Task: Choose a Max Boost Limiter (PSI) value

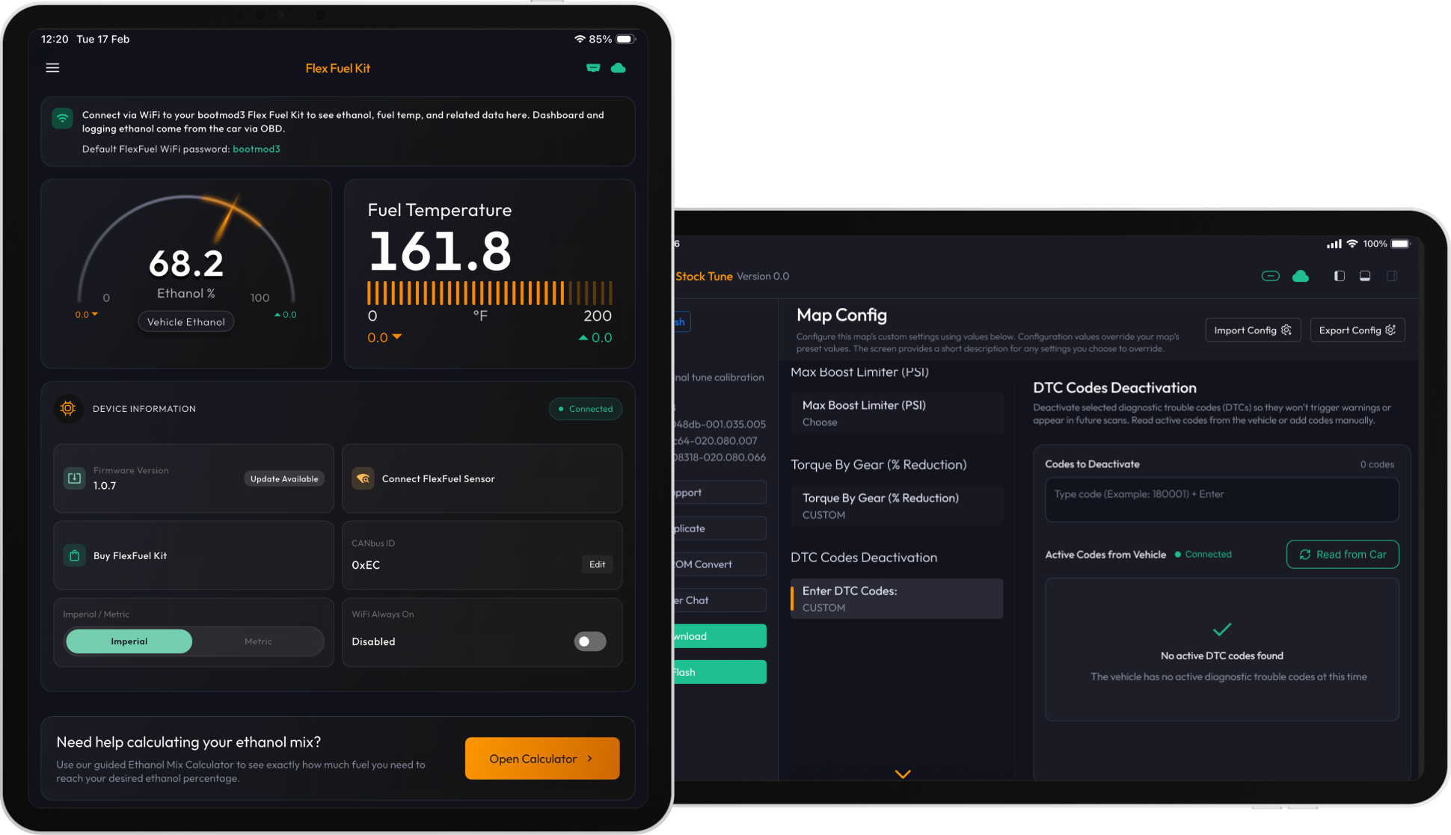Action: click(897, 413)
